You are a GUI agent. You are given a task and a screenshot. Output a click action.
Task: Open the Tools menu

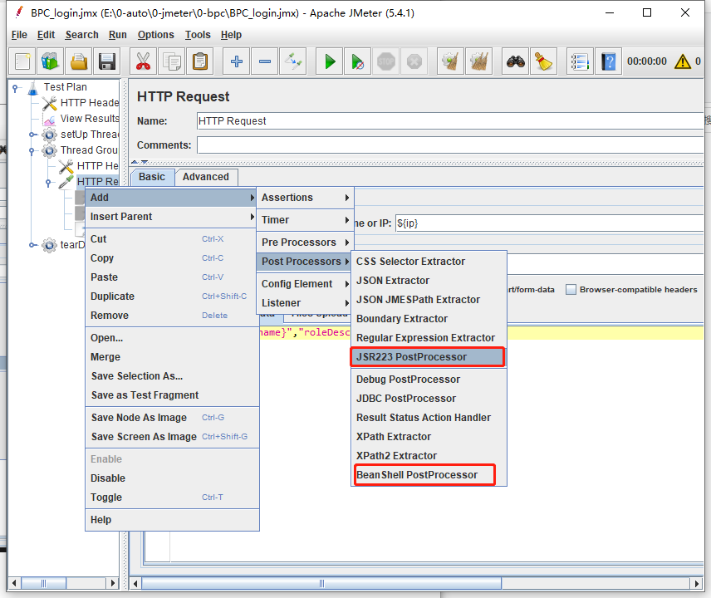click(x=198, y=35)
